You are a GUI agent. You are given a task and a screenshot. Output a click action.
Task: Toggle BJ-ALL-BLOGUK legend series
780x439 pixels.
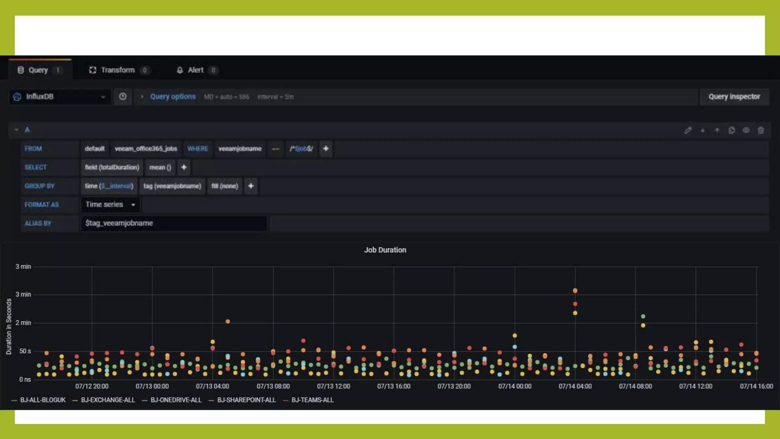[43, 400]
